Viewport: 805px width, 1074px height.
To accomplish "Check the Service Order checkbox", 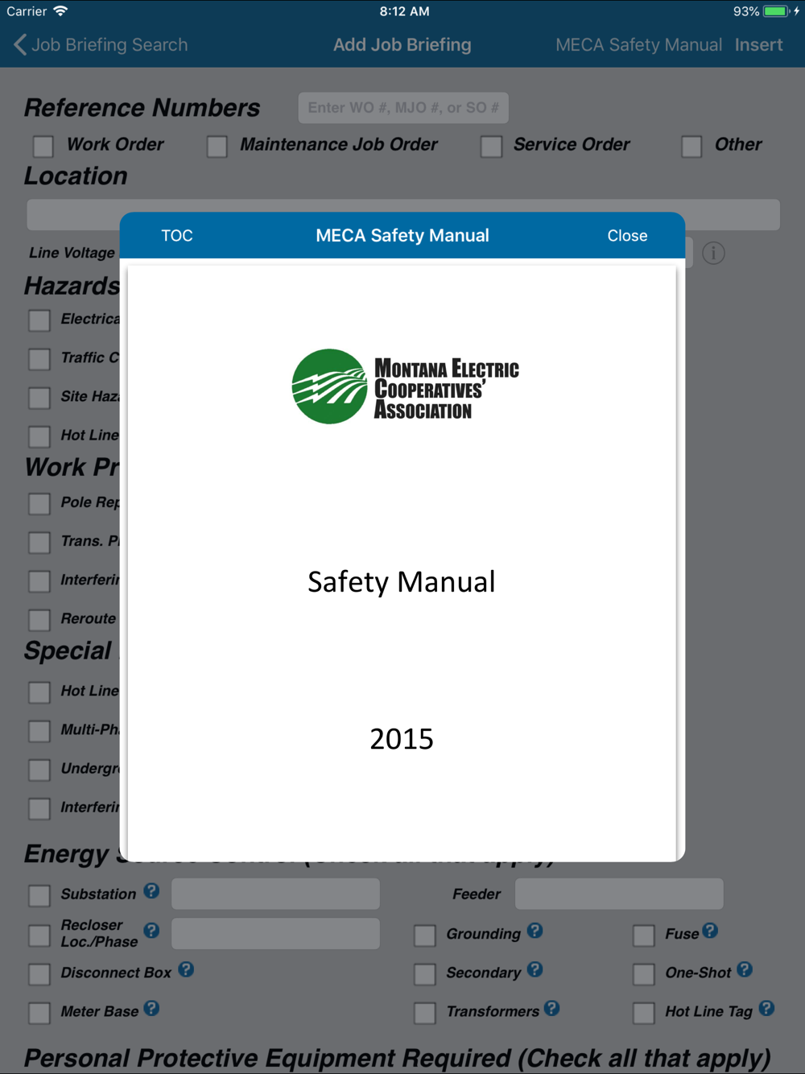I will click(x=491, y=147).
